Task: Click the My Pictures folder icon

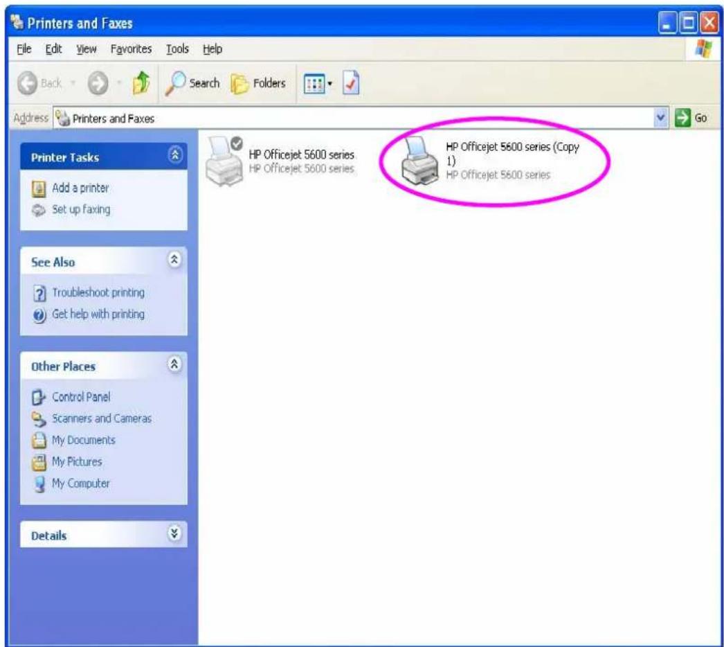Action: 39,462
